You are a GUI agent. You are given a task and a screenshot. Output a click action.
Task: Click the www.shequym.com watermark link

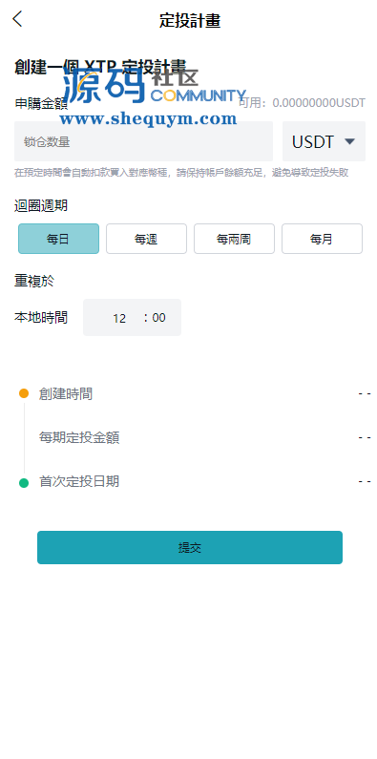(x=148, y=118)
